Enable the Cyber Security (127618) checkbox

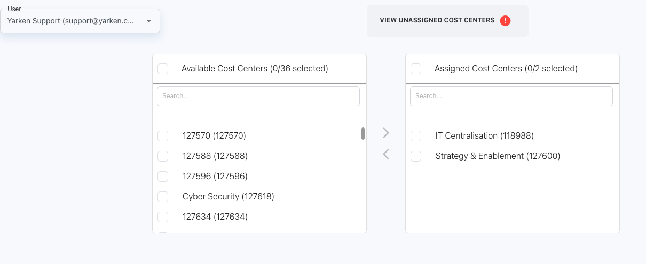coord(163,197)
